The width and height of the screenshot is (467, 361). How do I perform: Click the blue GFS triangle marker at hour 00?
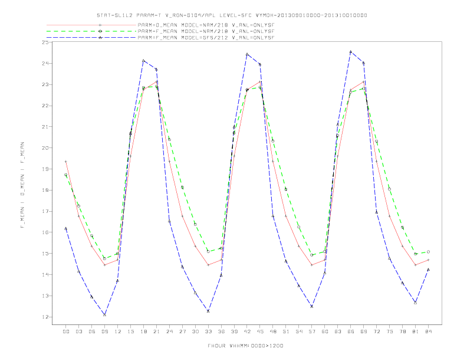(x=66, y=228)
